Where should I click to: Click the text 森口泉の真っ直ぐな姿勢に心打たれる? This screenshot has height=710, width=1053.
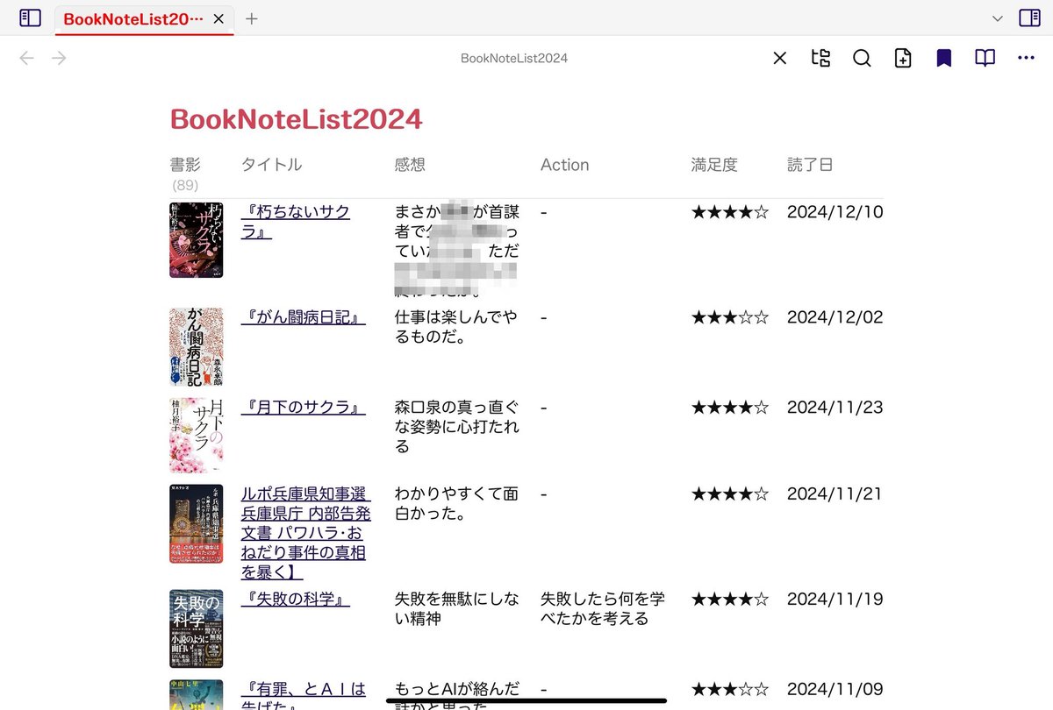(456, 427)
